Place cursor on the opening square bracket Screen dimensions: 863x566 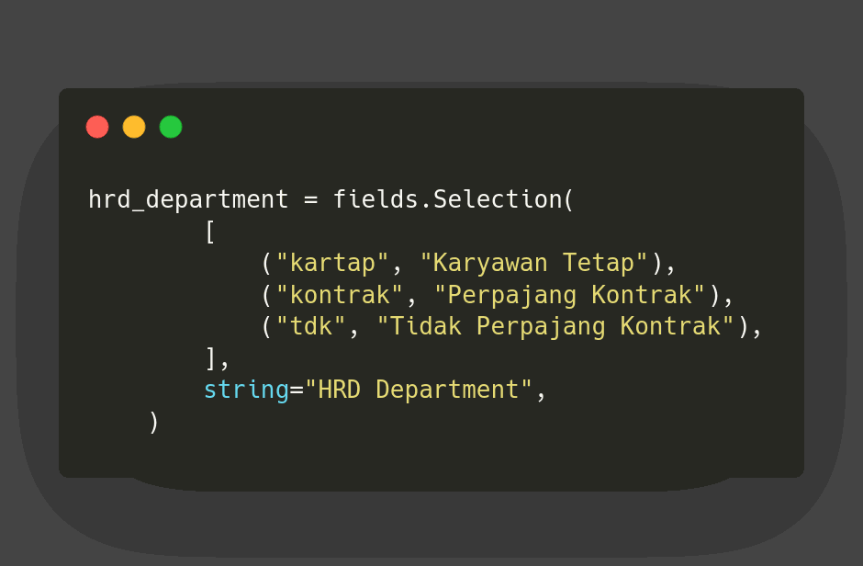click(210, 232)
